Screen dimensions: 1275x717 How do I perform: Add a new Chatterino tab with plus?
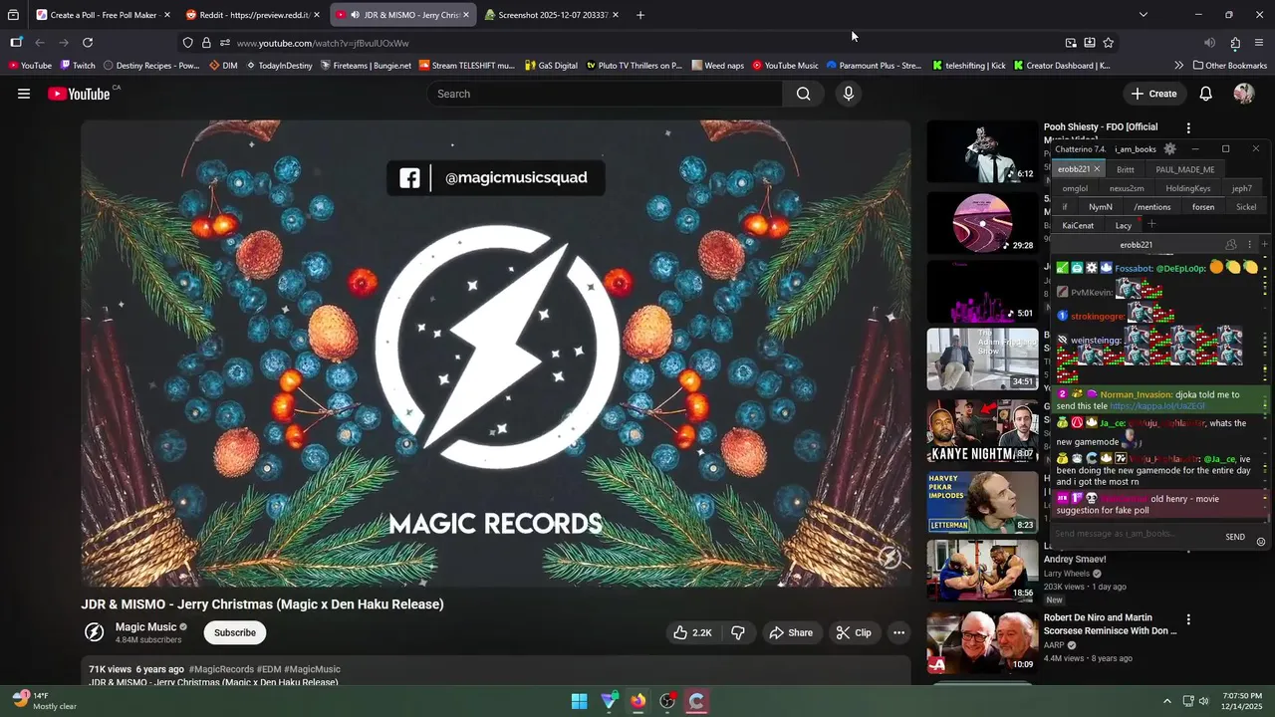click(1151, 225)
